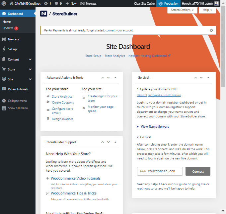Click Clear Site Cache

(144, 3)
